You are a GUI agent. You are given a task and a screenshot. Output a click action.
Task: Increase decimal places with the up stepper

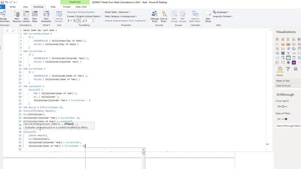click(x=93, y=20)
